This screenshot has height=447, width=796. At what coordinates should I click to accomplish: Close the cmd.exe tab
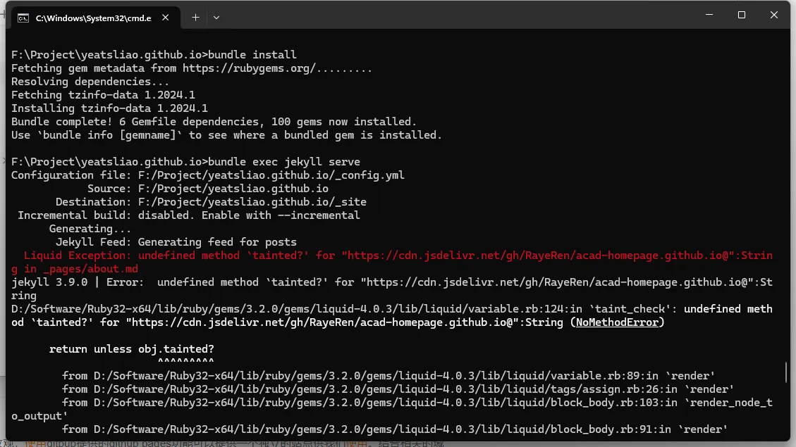(x=168, y=18)
